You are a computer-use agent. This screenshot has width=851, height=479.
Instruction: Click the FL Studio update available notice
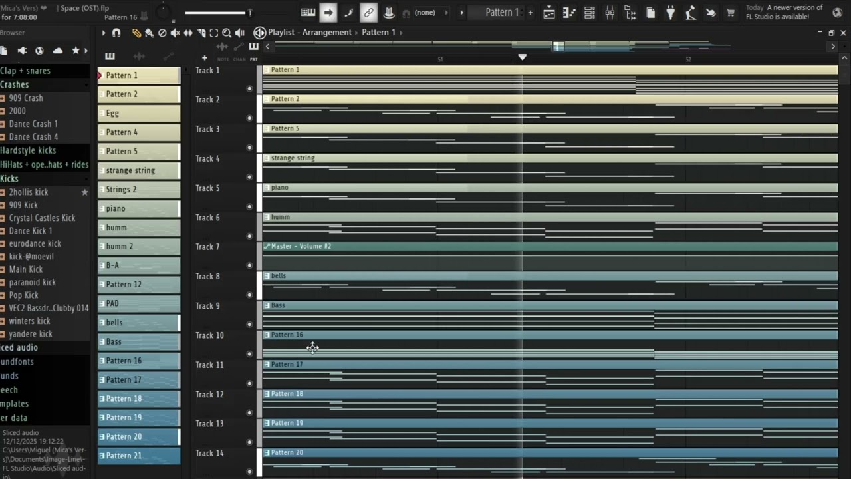[785, 12]
